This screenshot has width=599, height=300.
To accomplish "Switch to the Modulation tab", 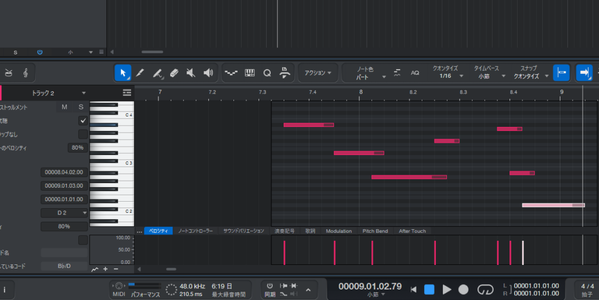I will 339,231.
